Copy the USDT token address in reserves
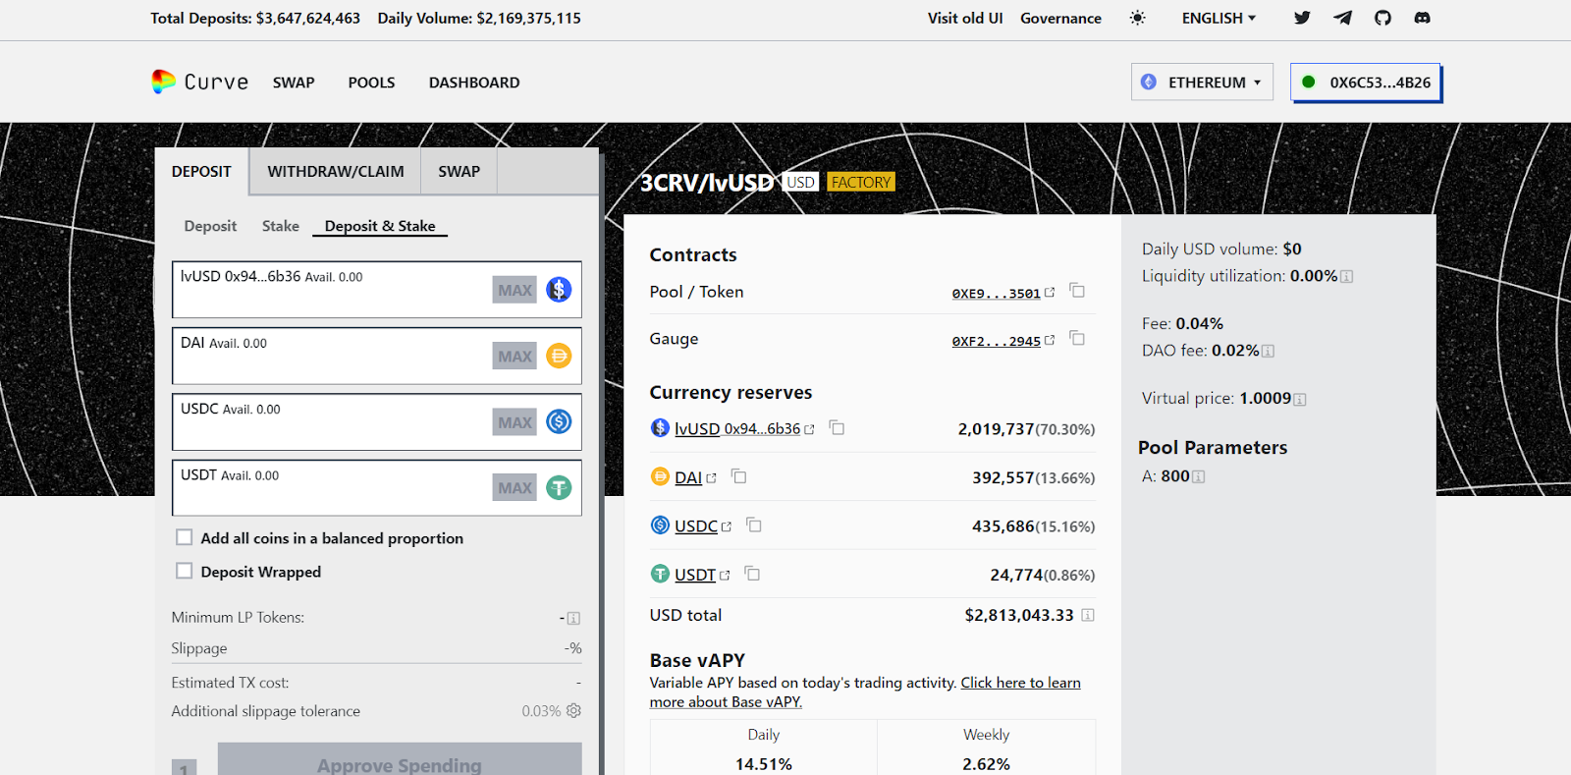 point(752,574)
